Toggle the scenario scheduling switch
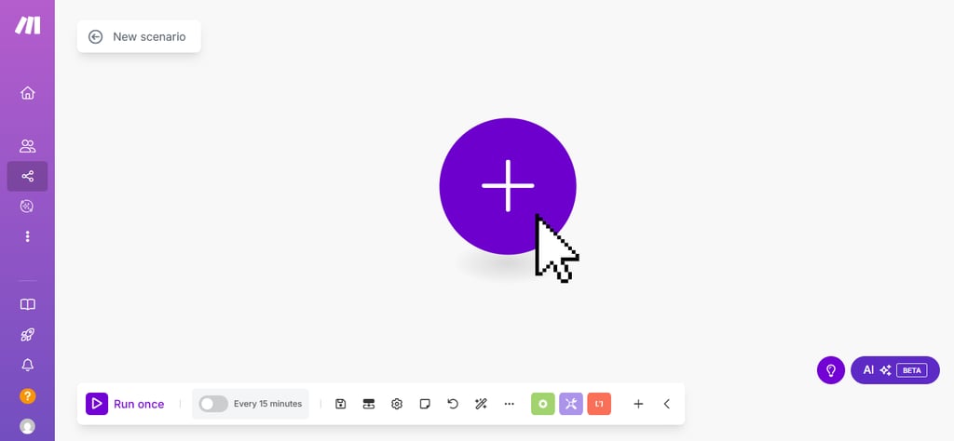The width and height of the screenshot is (954, 441). 213,404
